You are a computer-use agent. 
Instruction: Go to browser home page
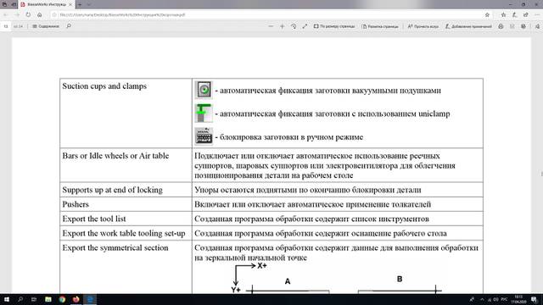(40, 15)
